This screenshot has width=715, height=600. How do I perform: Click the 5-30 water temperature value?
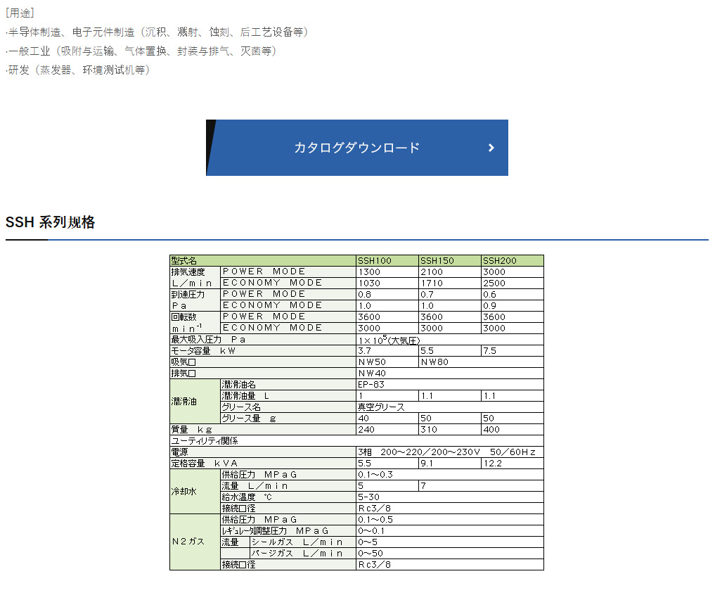(450, 497)
